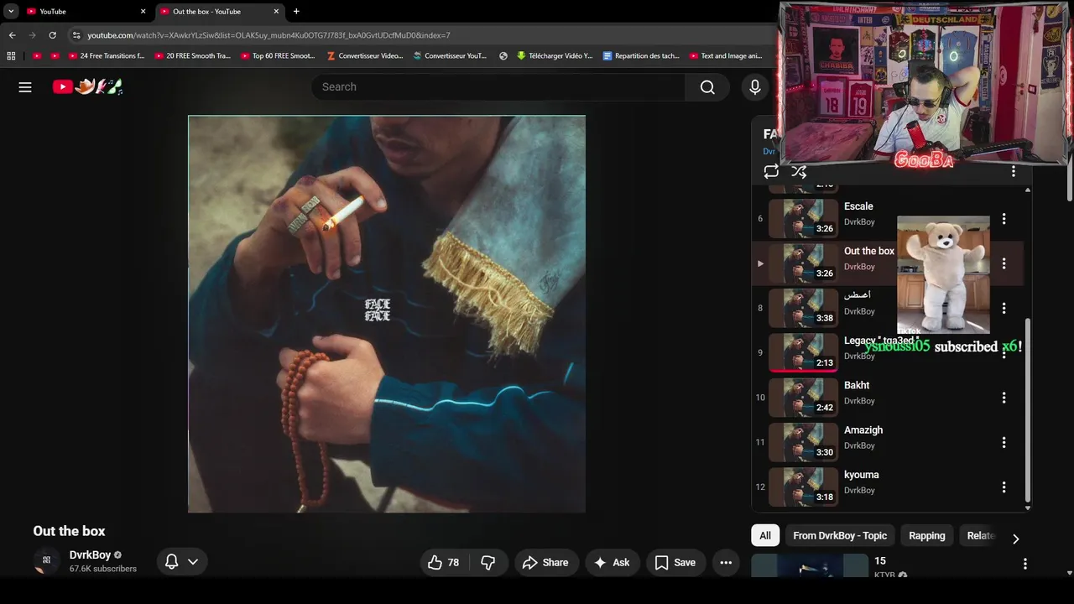Open the YouTube guide hamburger menu
The width and height of the screenshot is (1074, 604).
point(25,87)
